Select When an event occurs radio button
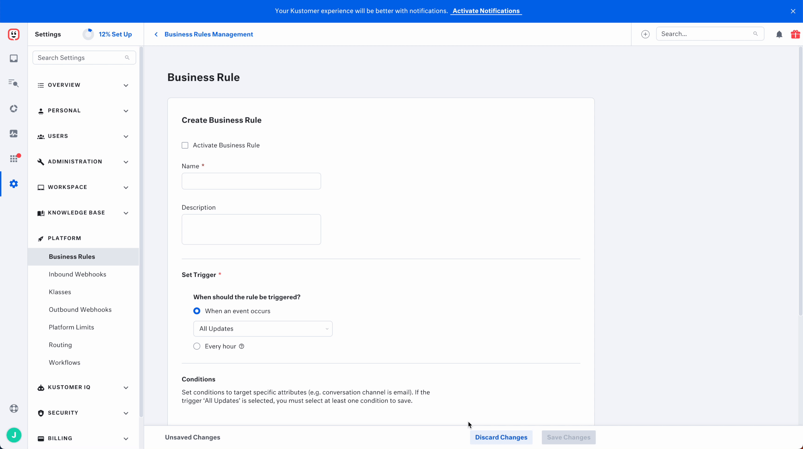Viewport: 803px width, 449px height. [197, 311]
